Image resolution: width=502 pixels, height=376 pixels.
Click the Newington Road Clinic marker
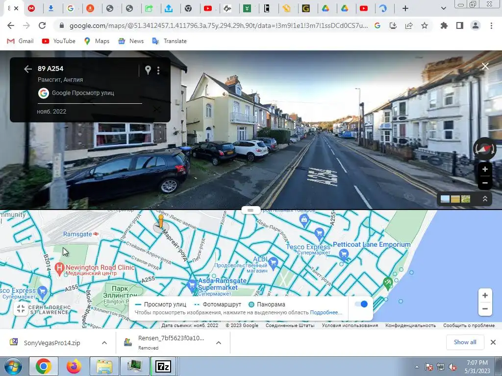click(59, 269)
